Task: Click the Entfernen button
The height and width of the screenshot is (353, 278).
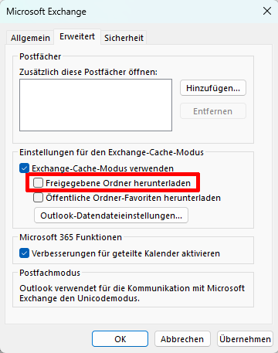Action: 213,111
